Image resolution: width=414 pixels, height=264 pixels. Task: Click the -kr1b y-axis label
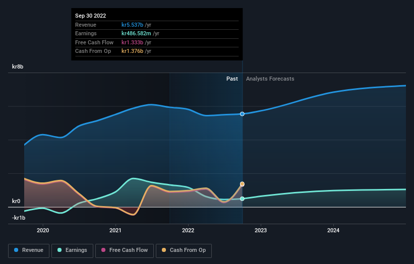coord(19,218)
